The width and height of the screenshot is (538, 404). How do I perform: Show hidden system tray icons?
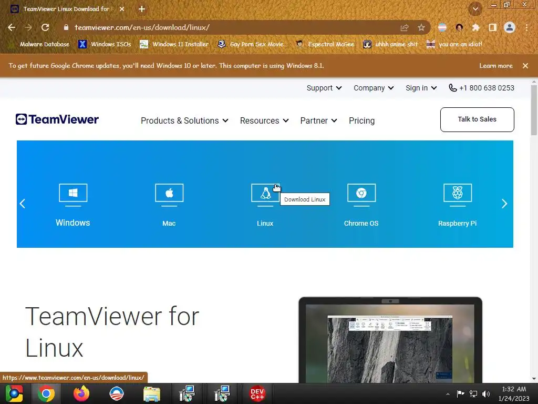coord(448,394)
